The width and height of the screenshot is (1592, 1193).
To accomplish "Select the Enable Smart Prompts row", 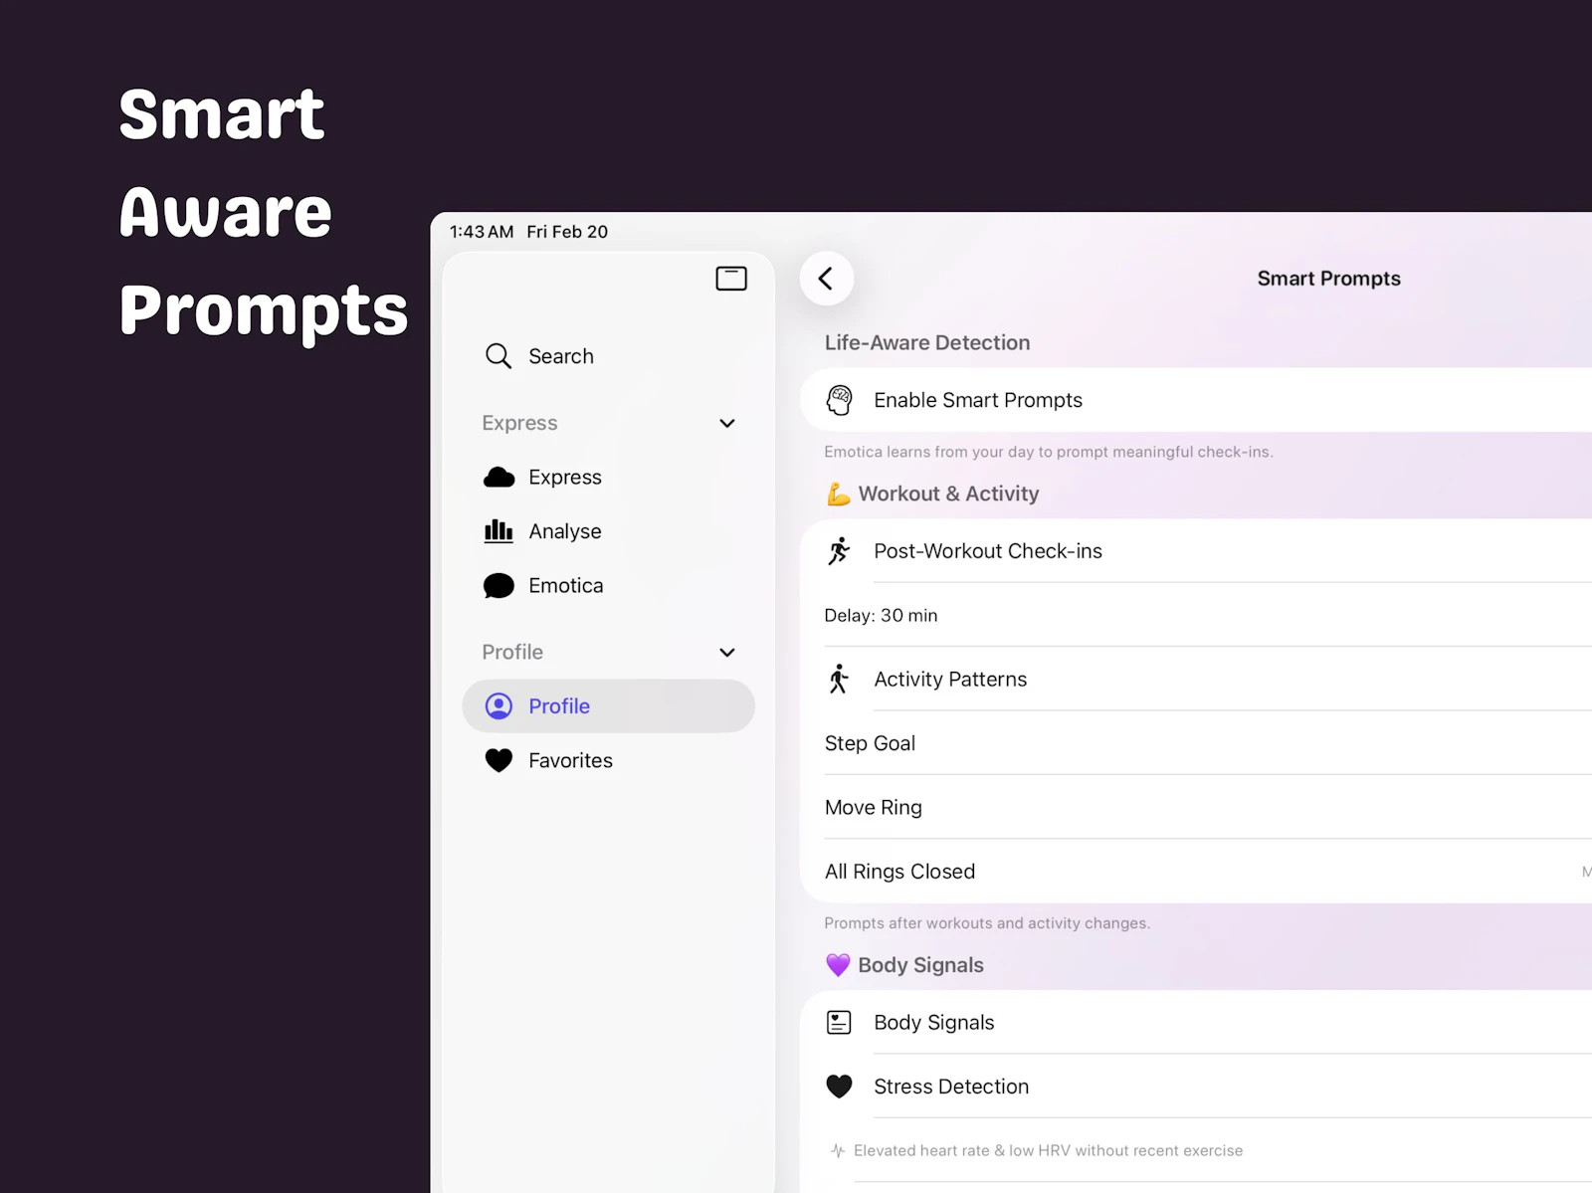I will click(1196, 400).
